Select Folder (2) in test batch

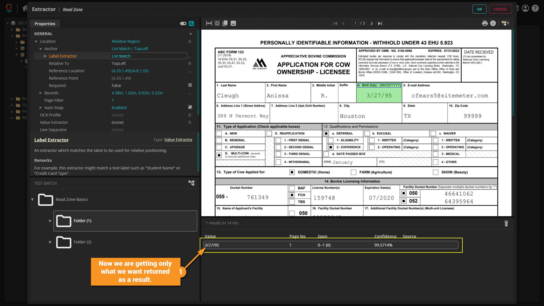82,242
